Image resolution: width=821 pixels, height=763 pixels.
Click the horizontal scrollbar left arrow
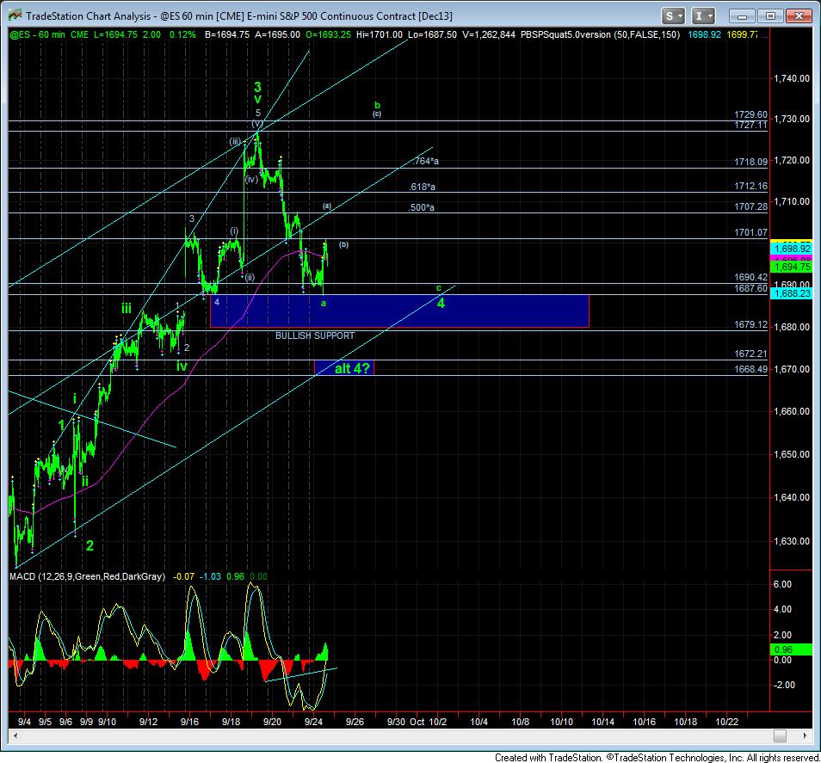(14, 736)
